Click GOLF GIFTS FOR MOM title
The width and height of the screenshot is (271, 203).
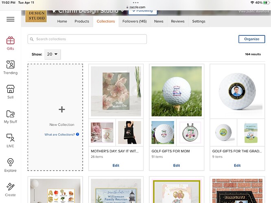point(170,151)
